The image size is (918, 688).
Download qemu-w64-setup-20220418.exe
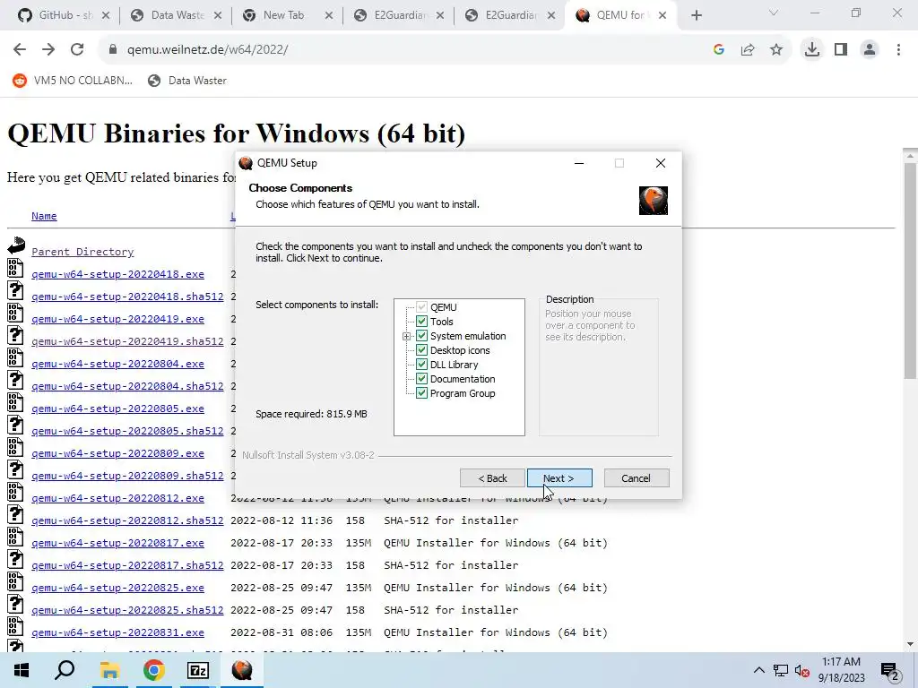tap(117, 274)
